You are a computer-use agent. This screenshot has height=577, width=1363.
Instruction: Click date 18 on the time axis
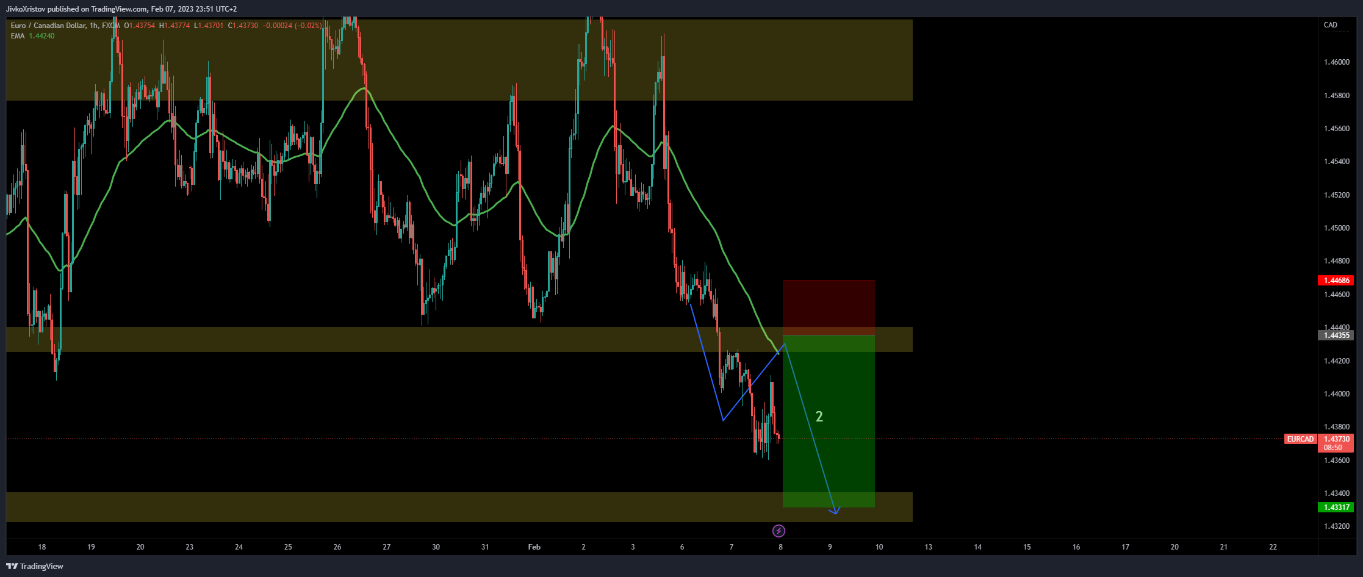coord(42,547)
